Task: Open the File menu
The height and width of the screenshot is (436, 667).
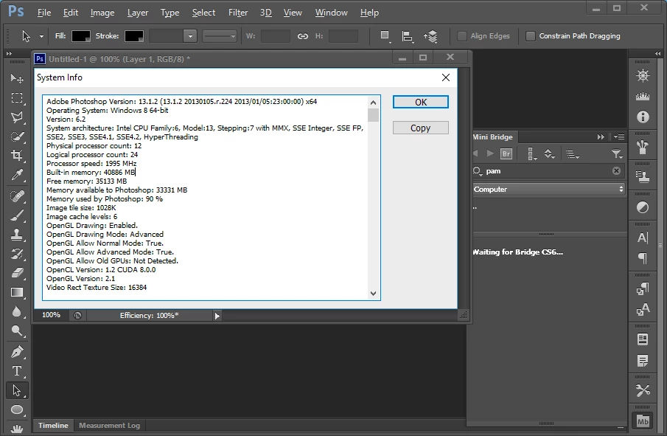Action: coord(44,13)
